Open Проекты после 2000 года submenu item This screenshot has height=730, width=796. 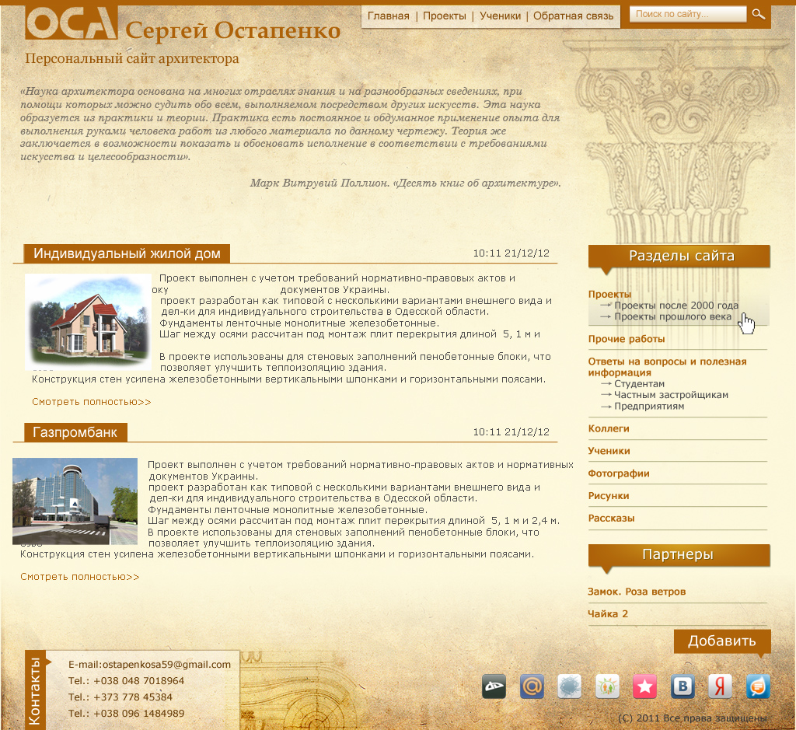point(676,306)
